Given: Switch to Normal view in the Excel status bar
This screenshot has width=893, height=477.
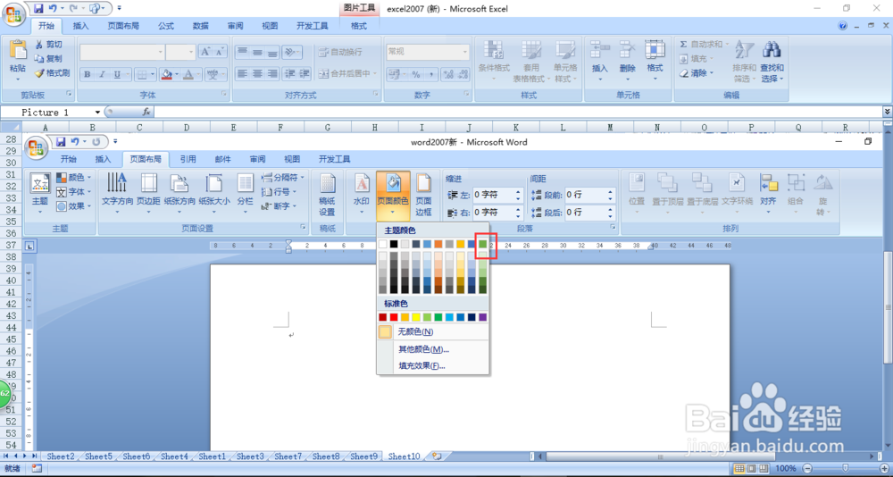Looking at the screenshot, I should [739, 468].
